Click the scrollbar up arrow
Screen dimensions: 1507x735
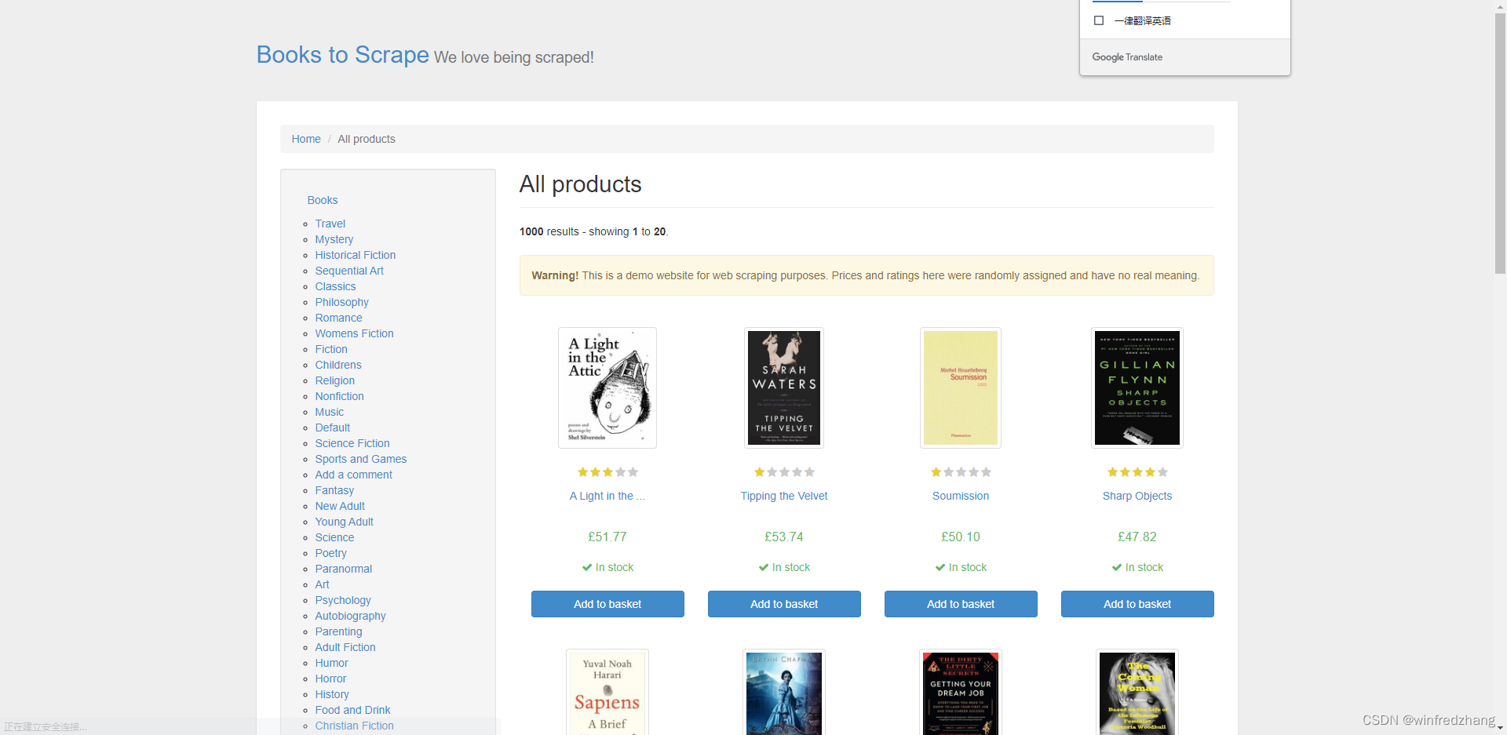[1500, 5]
